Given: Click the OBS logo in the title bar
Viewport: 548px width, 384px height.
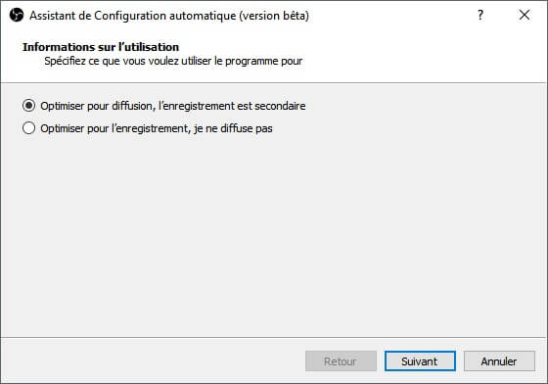Looking at the screenshot, I should point(17,15).
